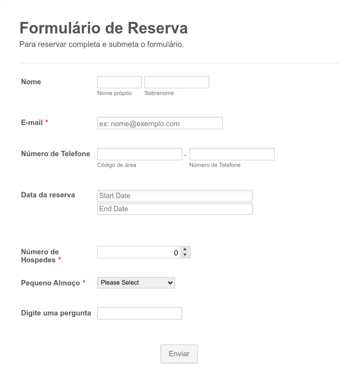Screen dimensions: 358x382
Task: Submit the form via Enviar
Action: 179,354
